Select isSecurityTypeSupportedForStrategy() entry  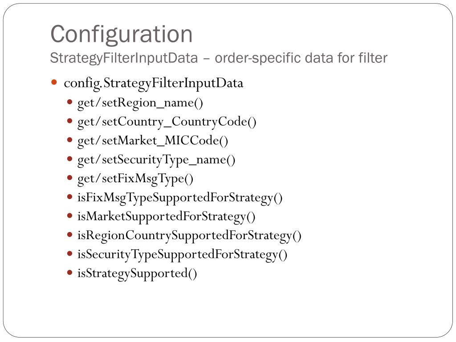[182, 254]
